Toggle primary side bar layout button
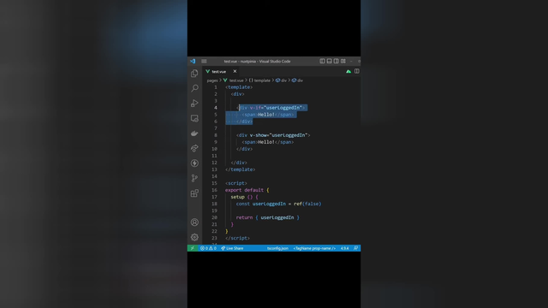Screen dimensions: 548x308 tap(322, 61)
